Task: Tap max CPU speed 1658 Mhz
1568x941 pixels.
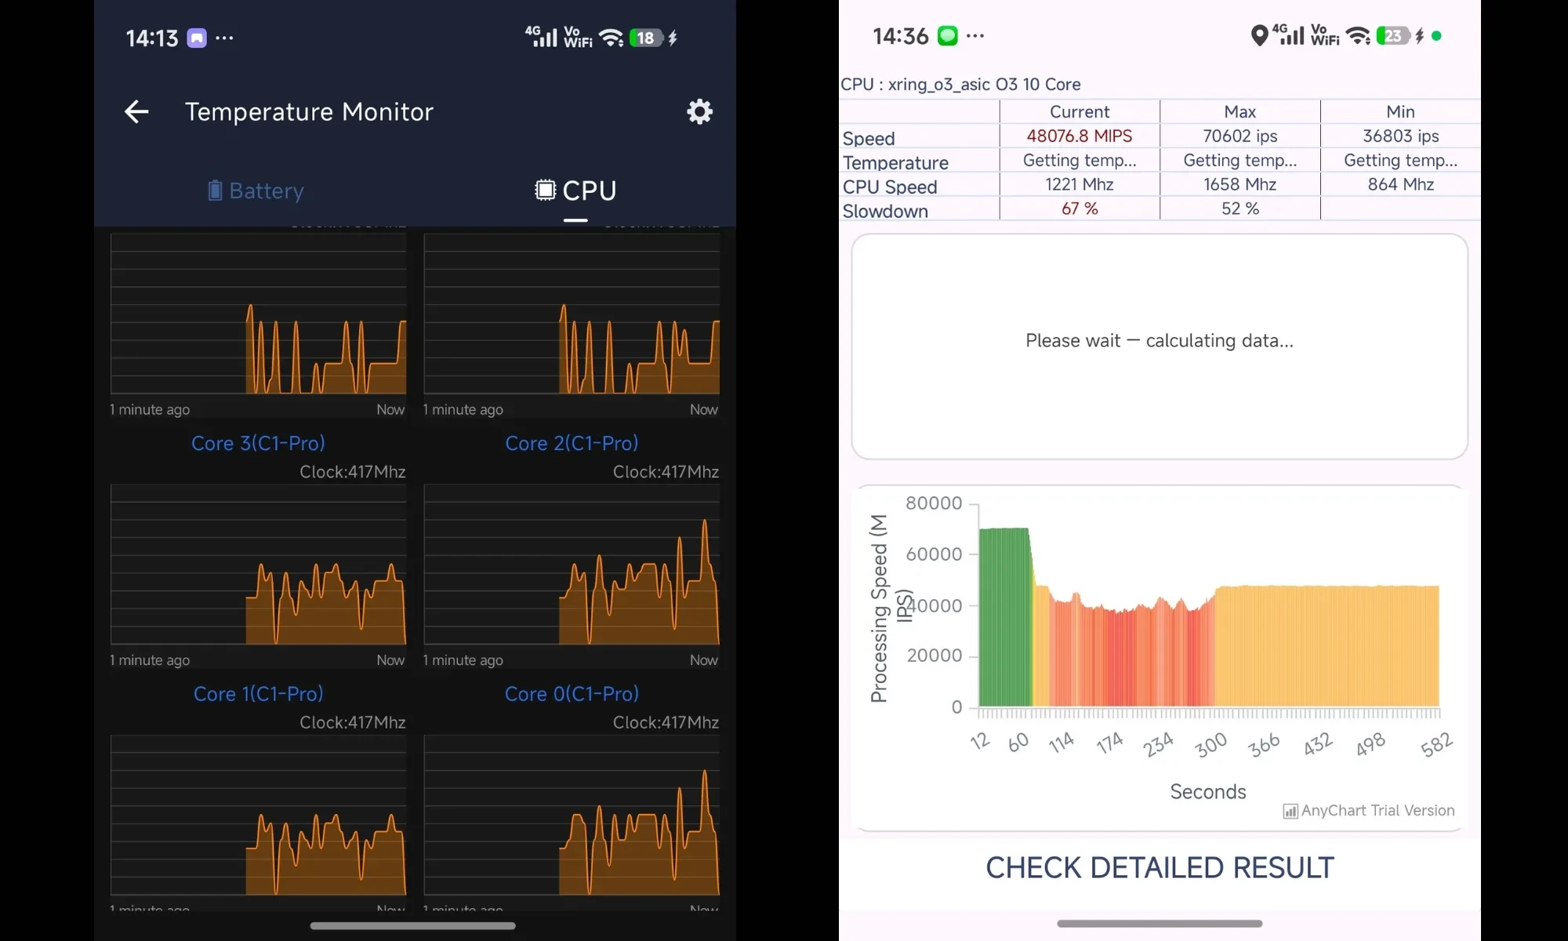Action: point(1240,184)
